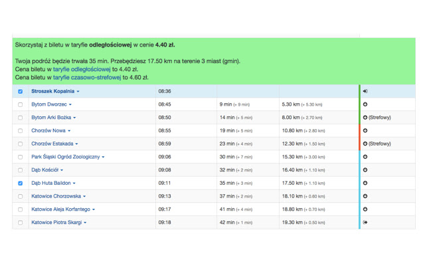Uncheck the Stroszek Kopalnia checkbox
The width and height of the screenshot is (425, 266).
click(x=20, y=92)
